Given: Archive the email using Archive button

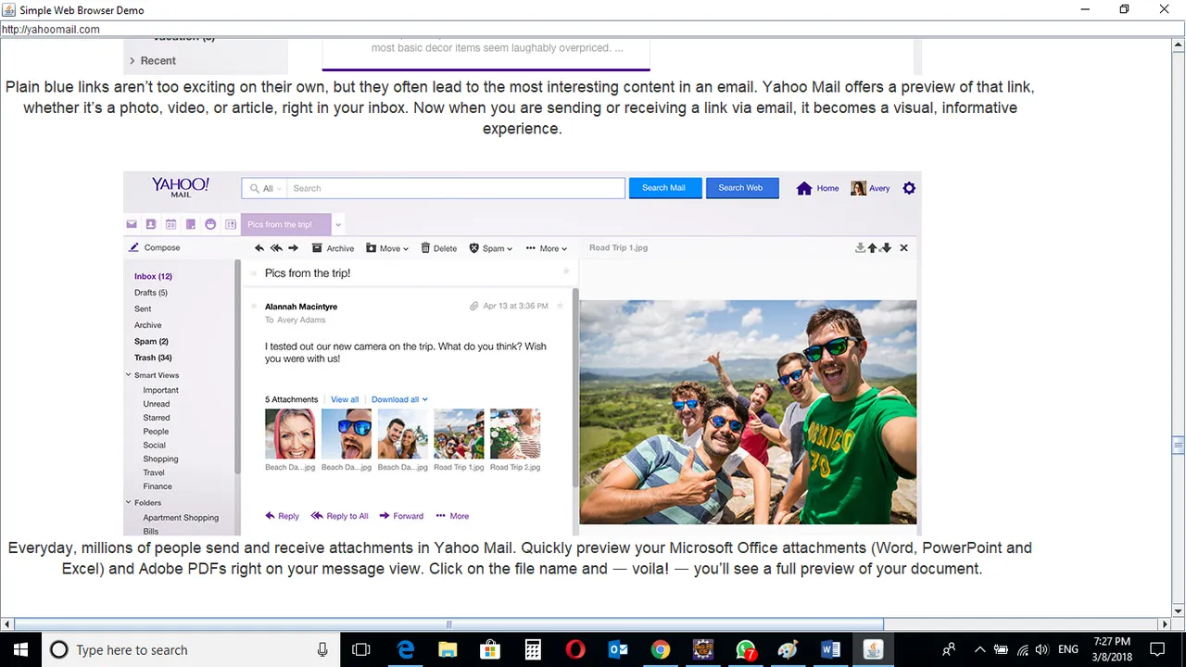Looking at the screenshot, I should point(334,248).
